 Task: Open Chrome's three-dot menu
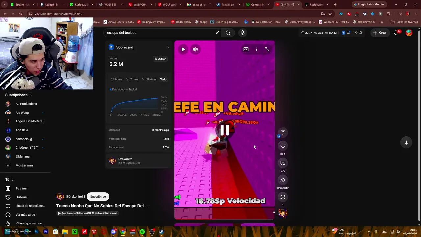point(416,14)
